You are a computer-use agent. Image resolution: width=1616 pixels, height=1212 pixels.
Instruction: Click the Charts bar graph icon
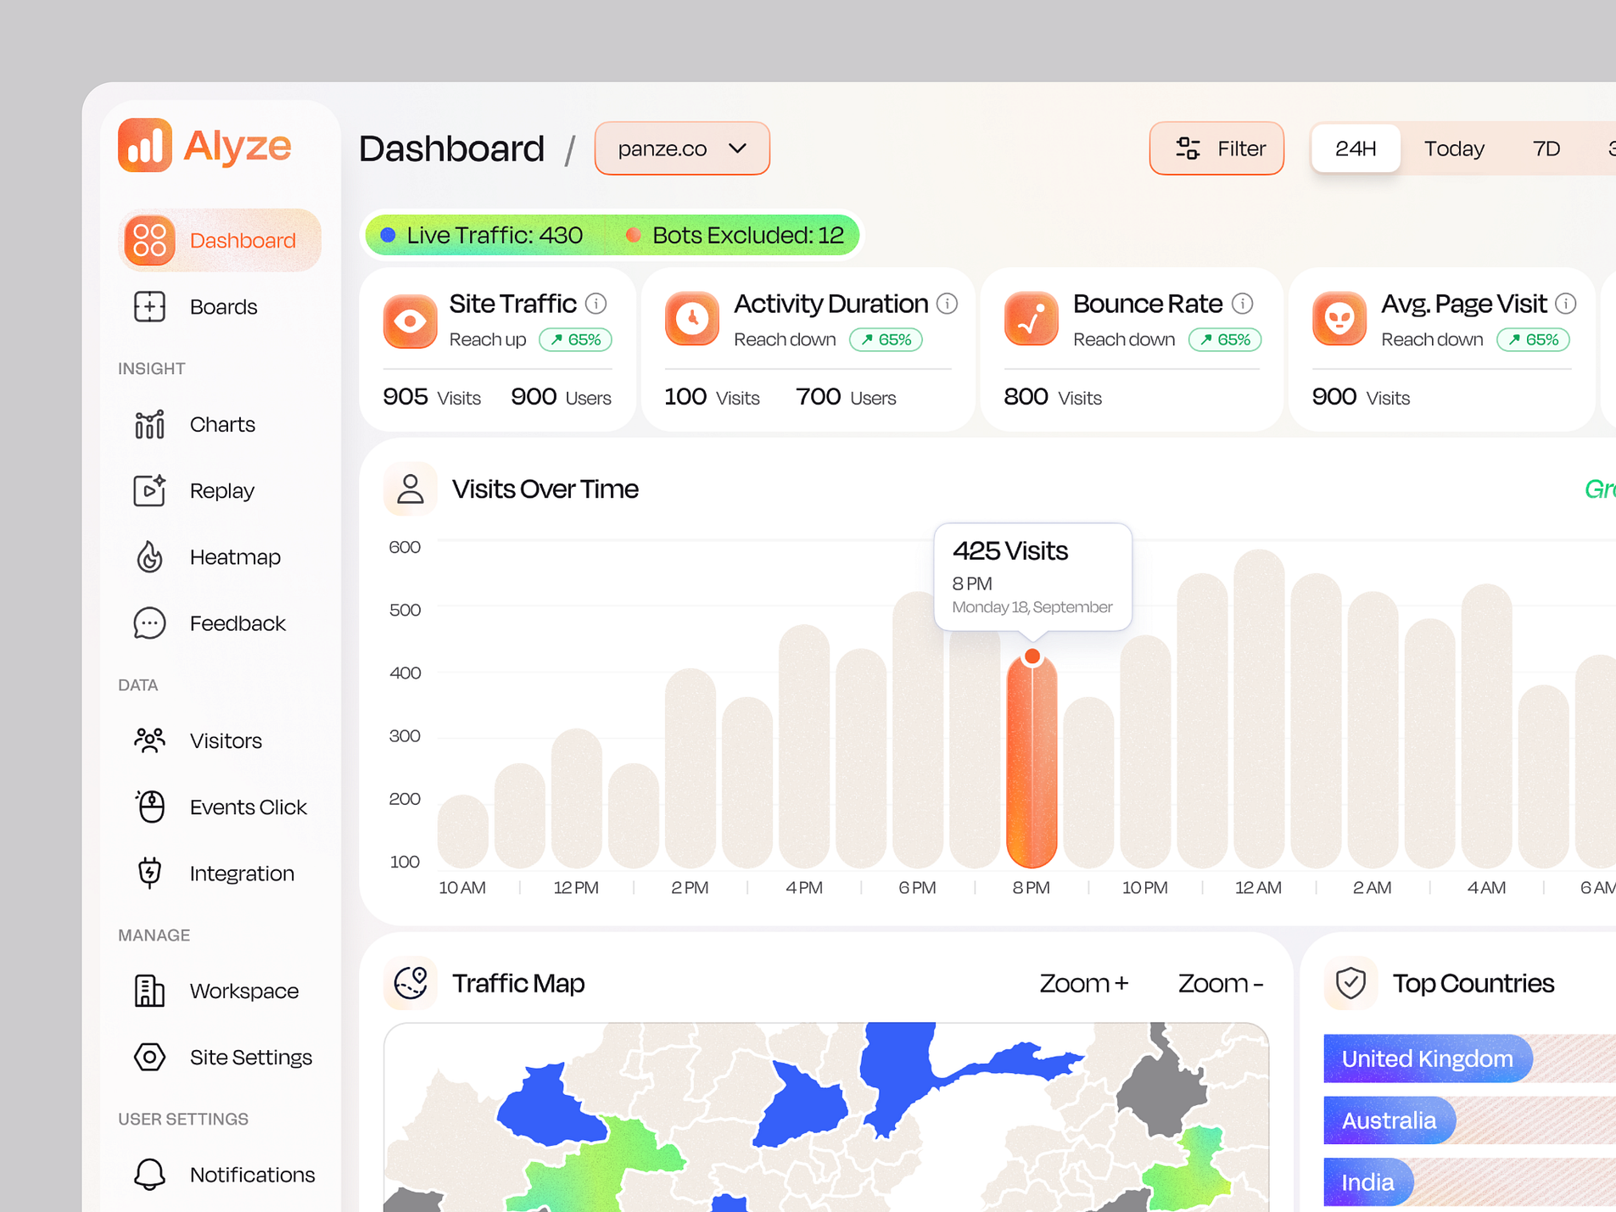point(149,424)
